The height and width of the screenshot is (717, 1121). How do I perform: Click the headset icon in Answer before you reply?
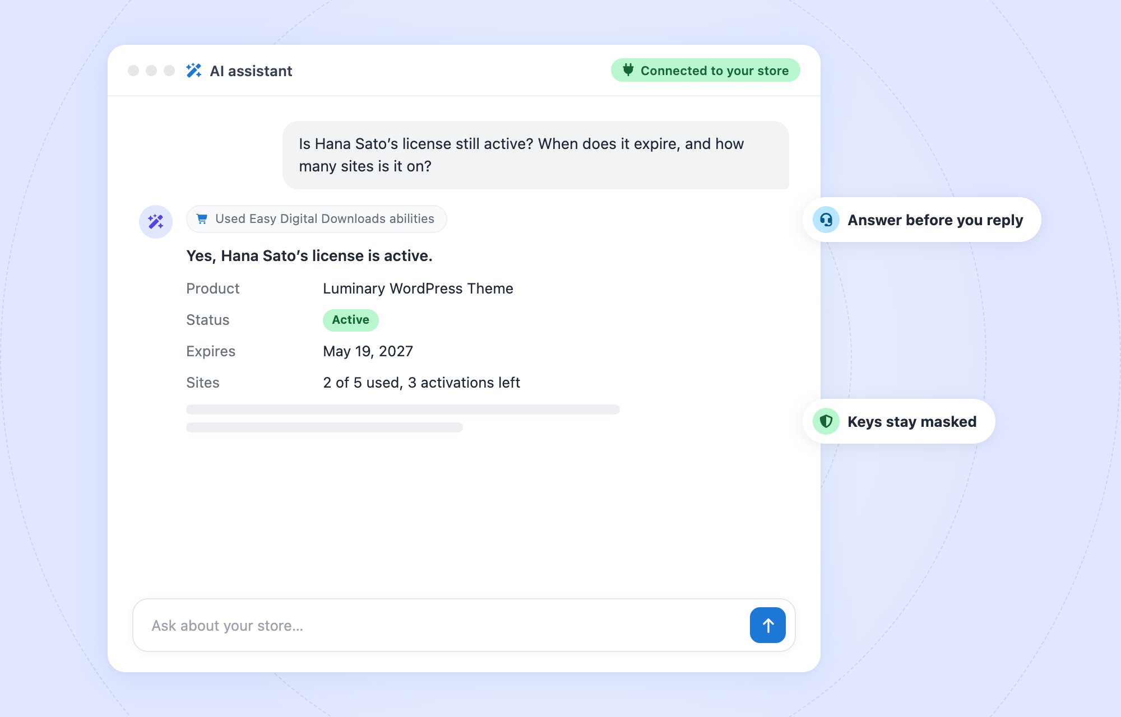click(x=826, y=220)
